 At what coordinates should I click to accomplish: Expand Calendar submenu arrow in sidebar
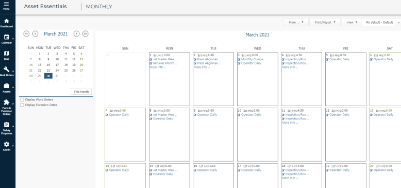click(x=13, y=39)
